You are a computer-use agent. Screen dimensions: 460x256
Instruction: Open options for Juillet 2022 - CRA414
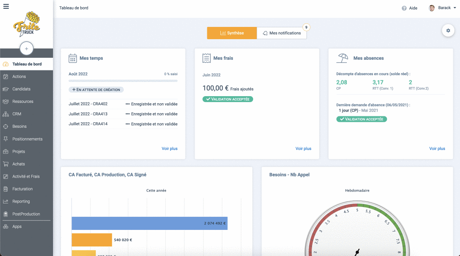click(127, 124)
